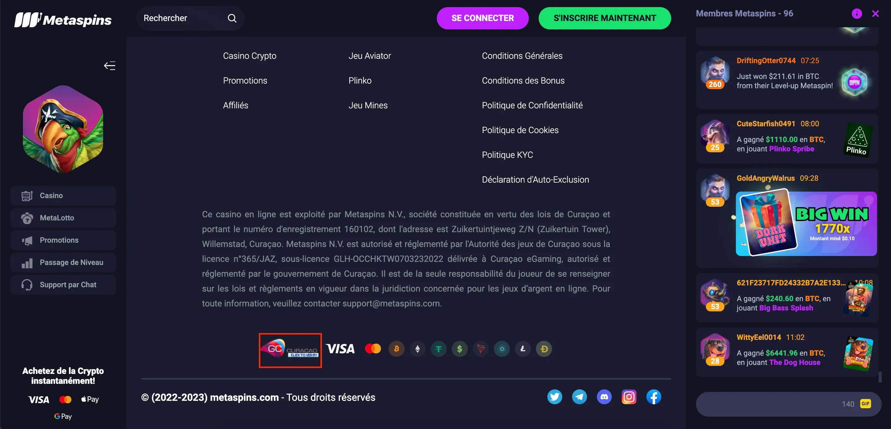Screen dimensions: 891x429
Task: Open the Discord social icon
Action: click(x=604, y=397)
